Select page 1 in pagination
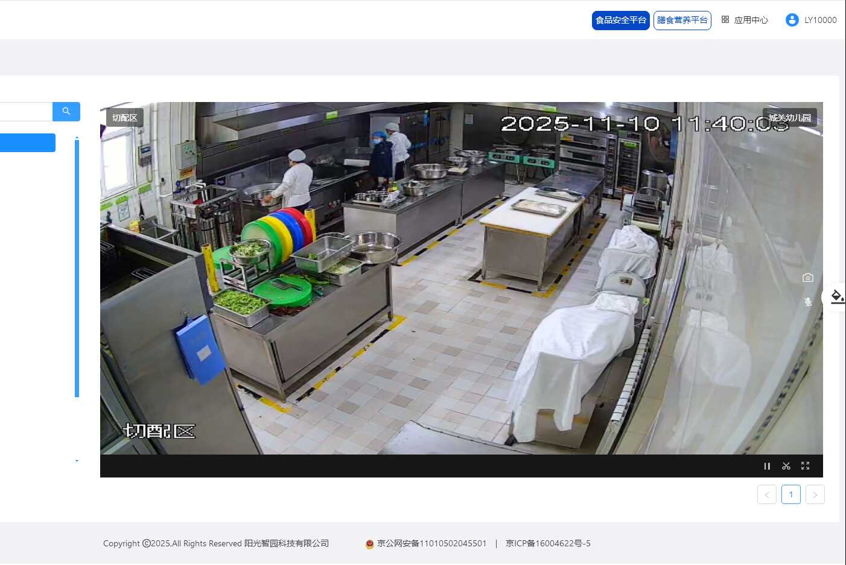This screenshot has height=565, width=846. [x=790, y=494]
